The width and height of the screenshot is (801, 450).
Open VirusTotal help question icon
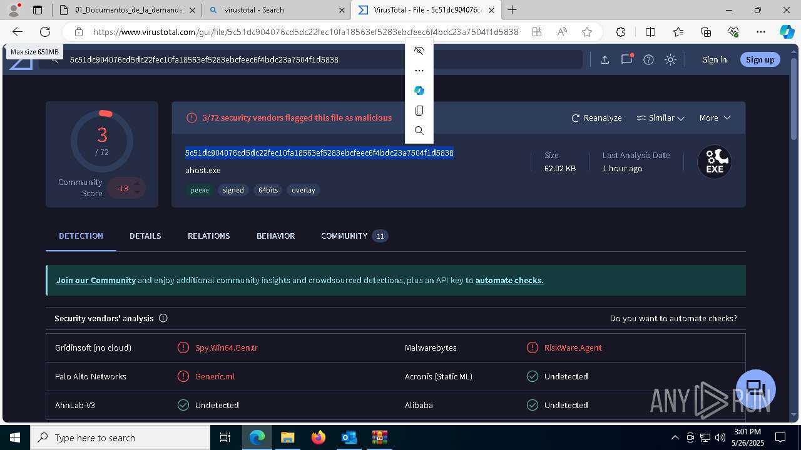coord(648,59)
